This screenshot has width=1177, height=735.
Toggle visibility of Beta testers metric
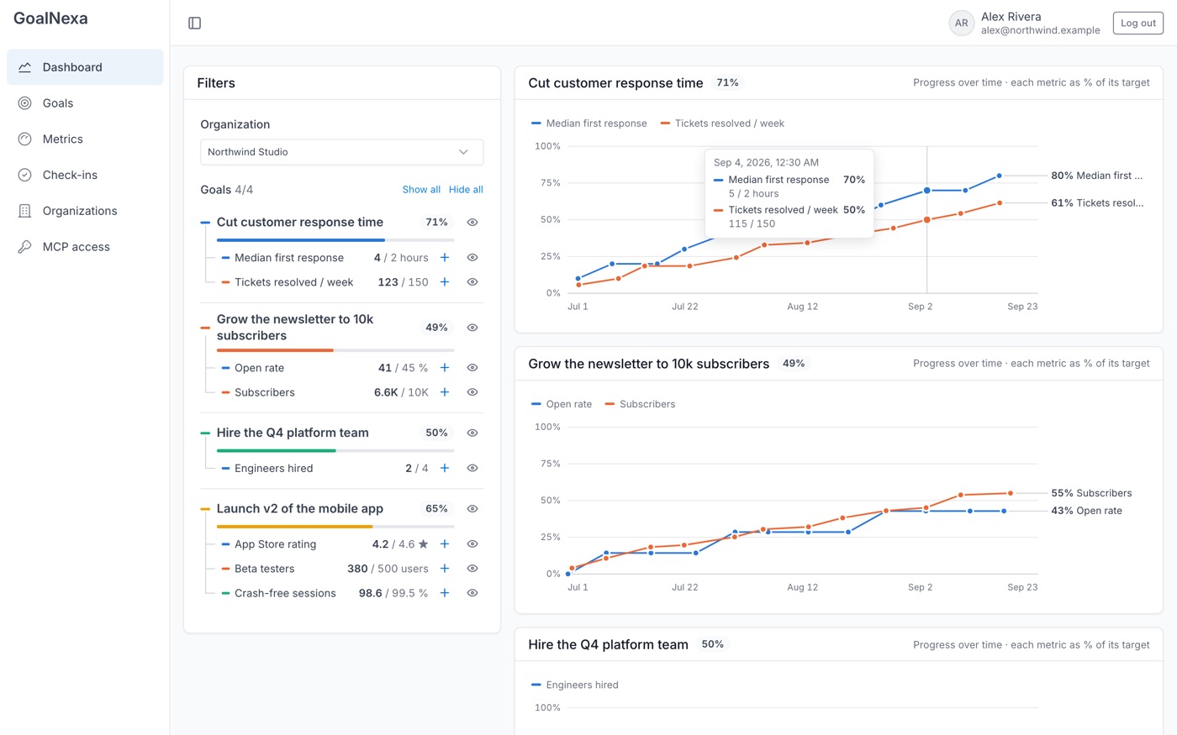coord(472,569)
